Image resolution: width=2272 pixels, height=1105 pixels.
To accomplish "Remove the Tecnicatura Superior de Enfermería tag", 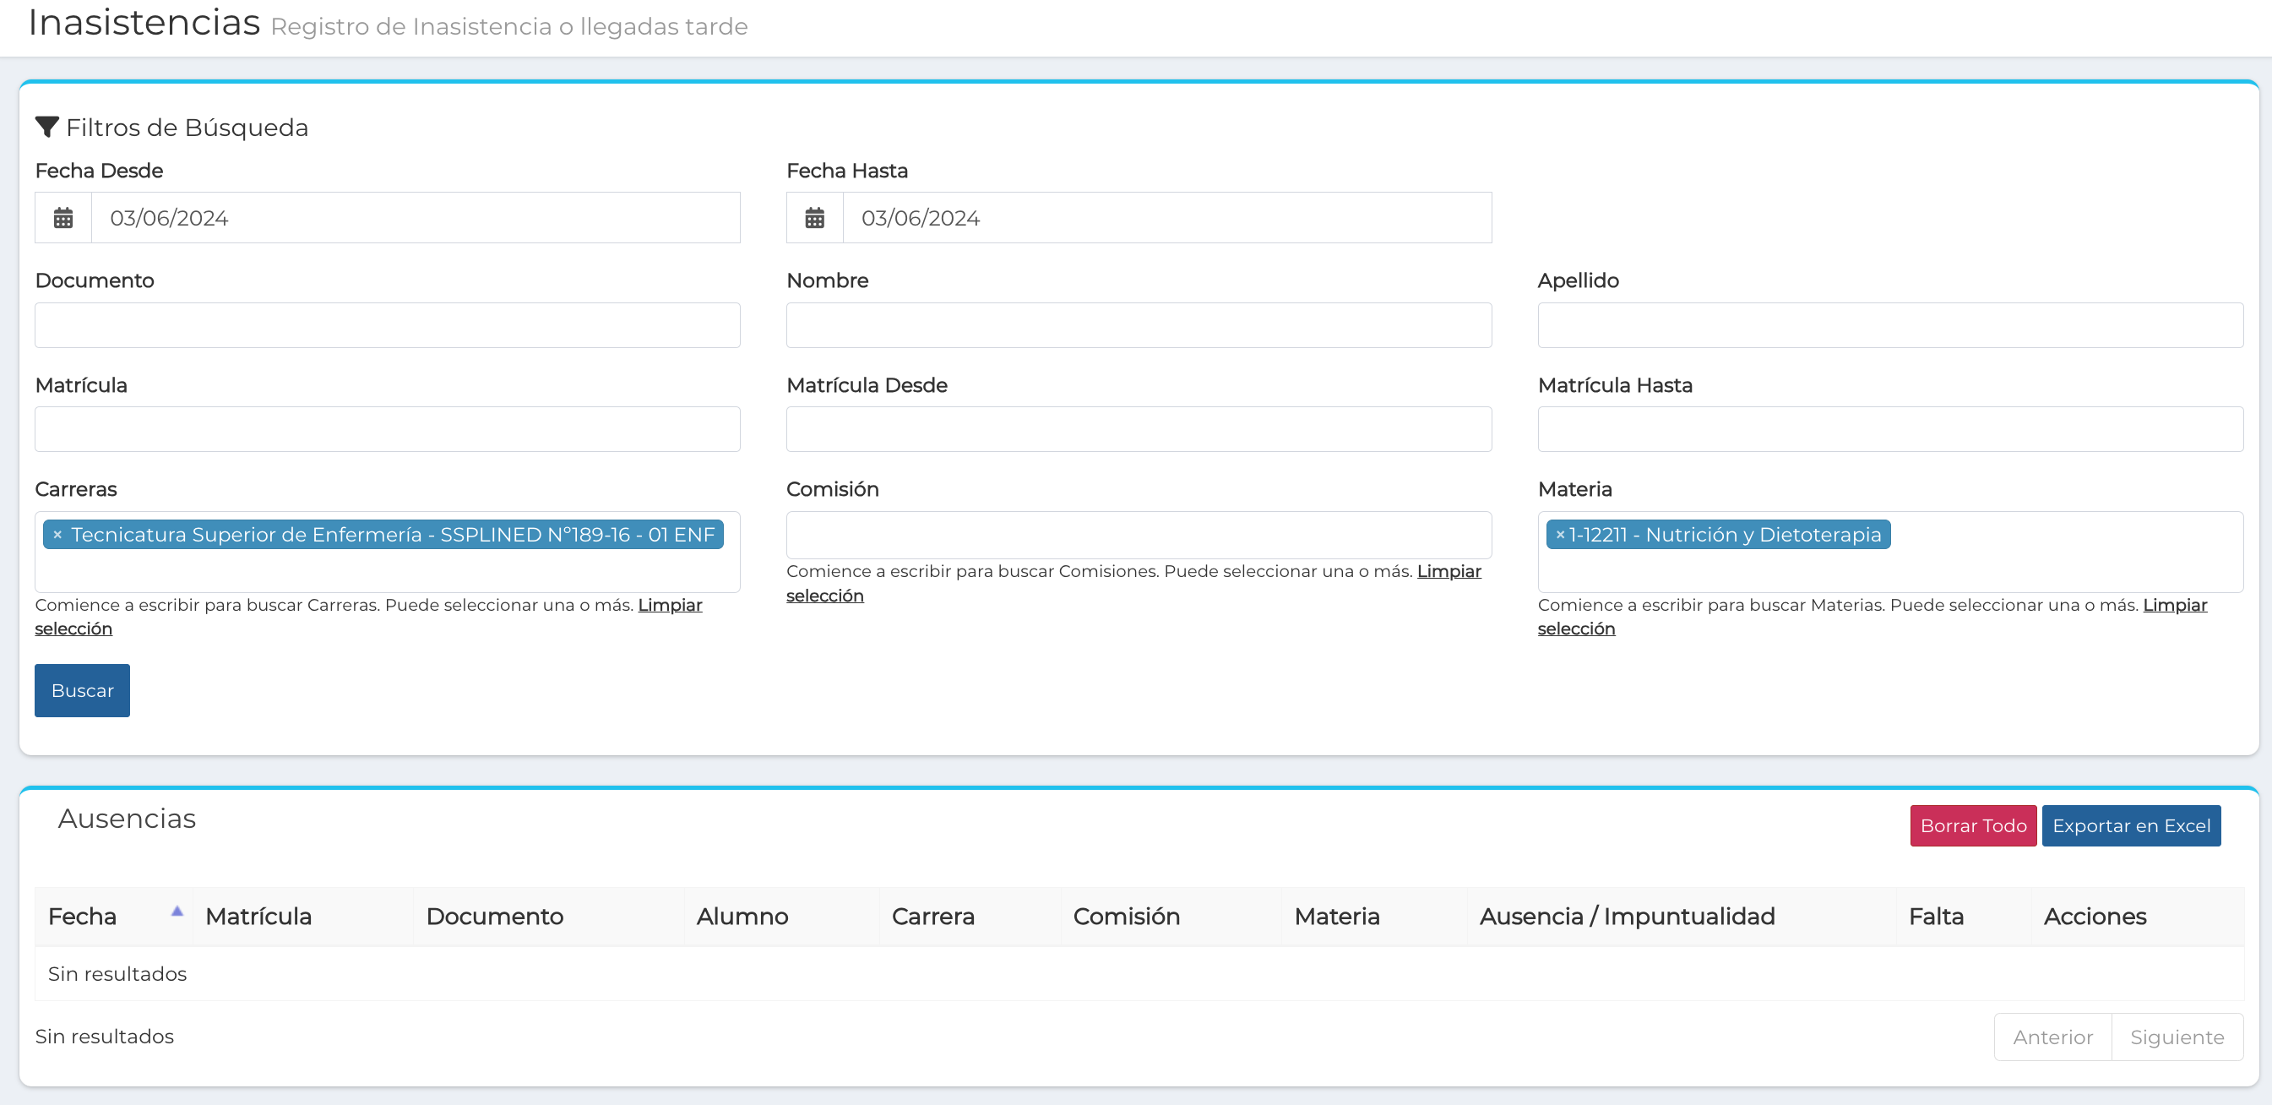I will [x=57, y=536].
